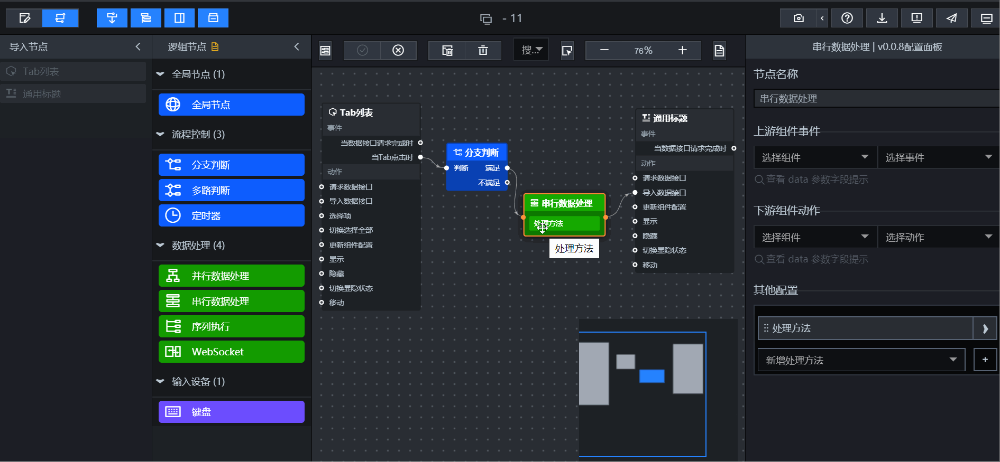Image resolution: width=1000 pixels, height=462 pixels.
Task: Click the camera screenshot icon
Action: 799,18
